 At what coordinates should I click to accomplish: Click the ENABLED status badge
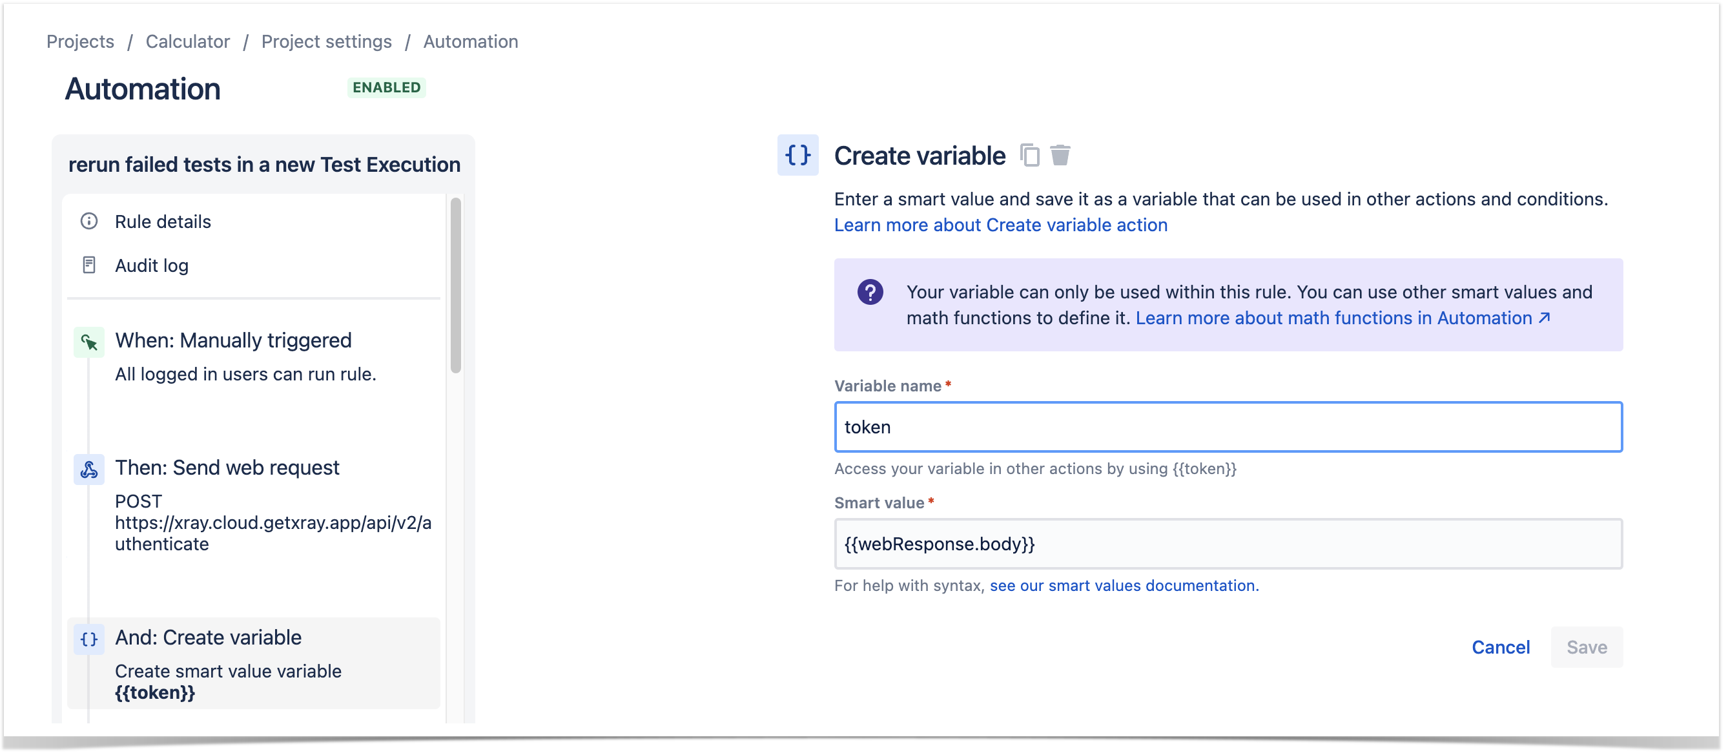pos(386,87)
